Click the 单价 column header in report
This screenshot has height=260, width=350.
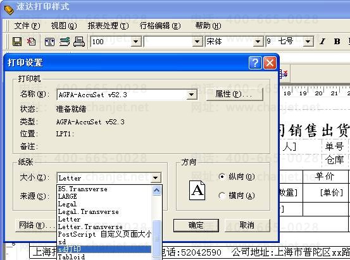[x=325, y=177]
